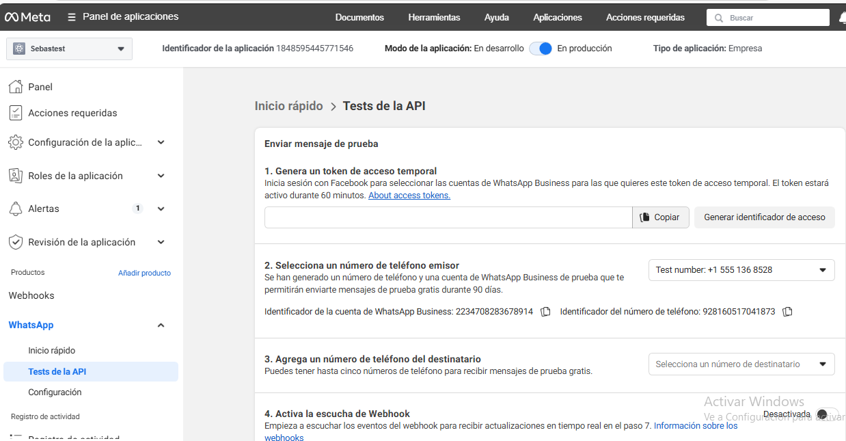
Task: Click the Configuración de la aplicación gear icon
Action: click(x=15, y=142)
